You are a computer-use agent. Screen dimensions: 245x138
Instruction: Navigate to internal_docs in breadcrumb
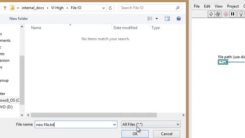pyautogui.click(x=33, y=8)
